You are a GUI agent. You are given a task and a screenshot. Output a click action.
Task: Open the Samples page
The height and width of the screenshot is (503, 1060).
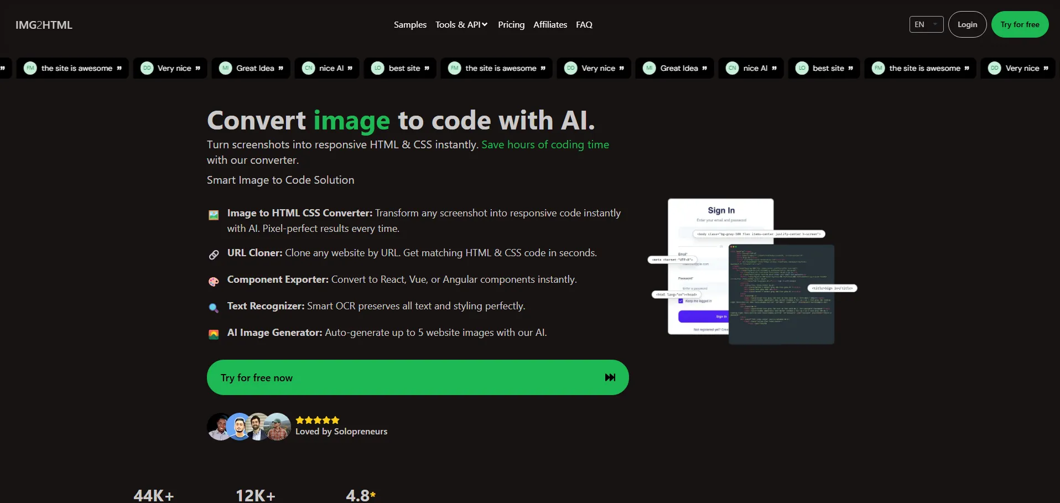410,25
